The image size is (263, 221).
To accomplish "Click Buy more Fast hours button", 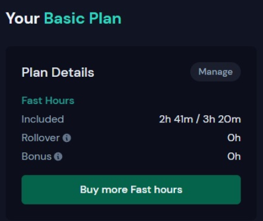I will coord(131,190).
